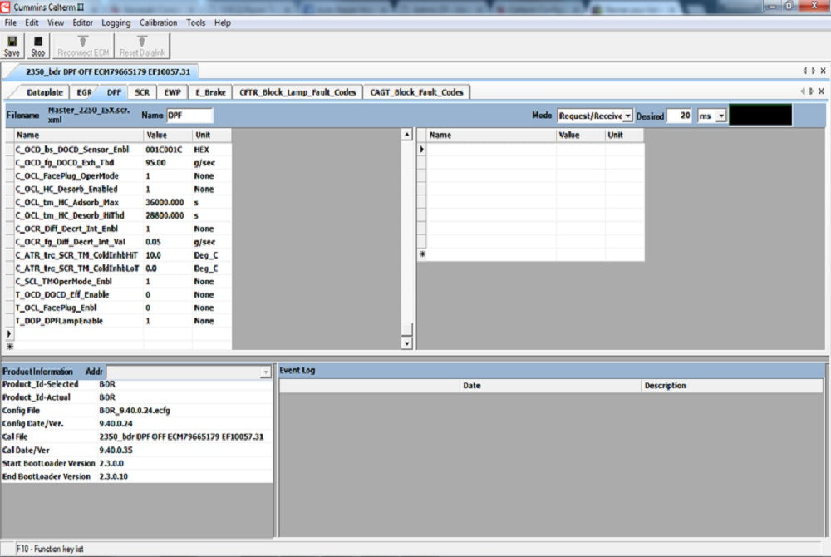Click the Description column header in Event Log
831x557 pixels.
pyautogui.click(x=665, y=386)
